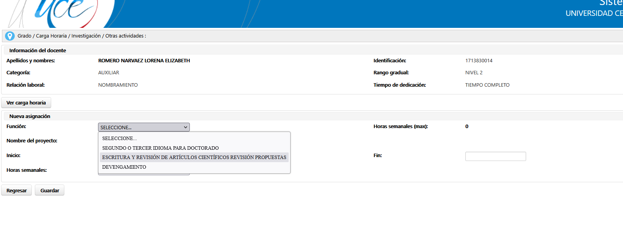Select SEGUNDO O TERCER IDIOMA PARA DOCTORADO
The height and width of the screenshot is (231, 623).
(194, 148)
